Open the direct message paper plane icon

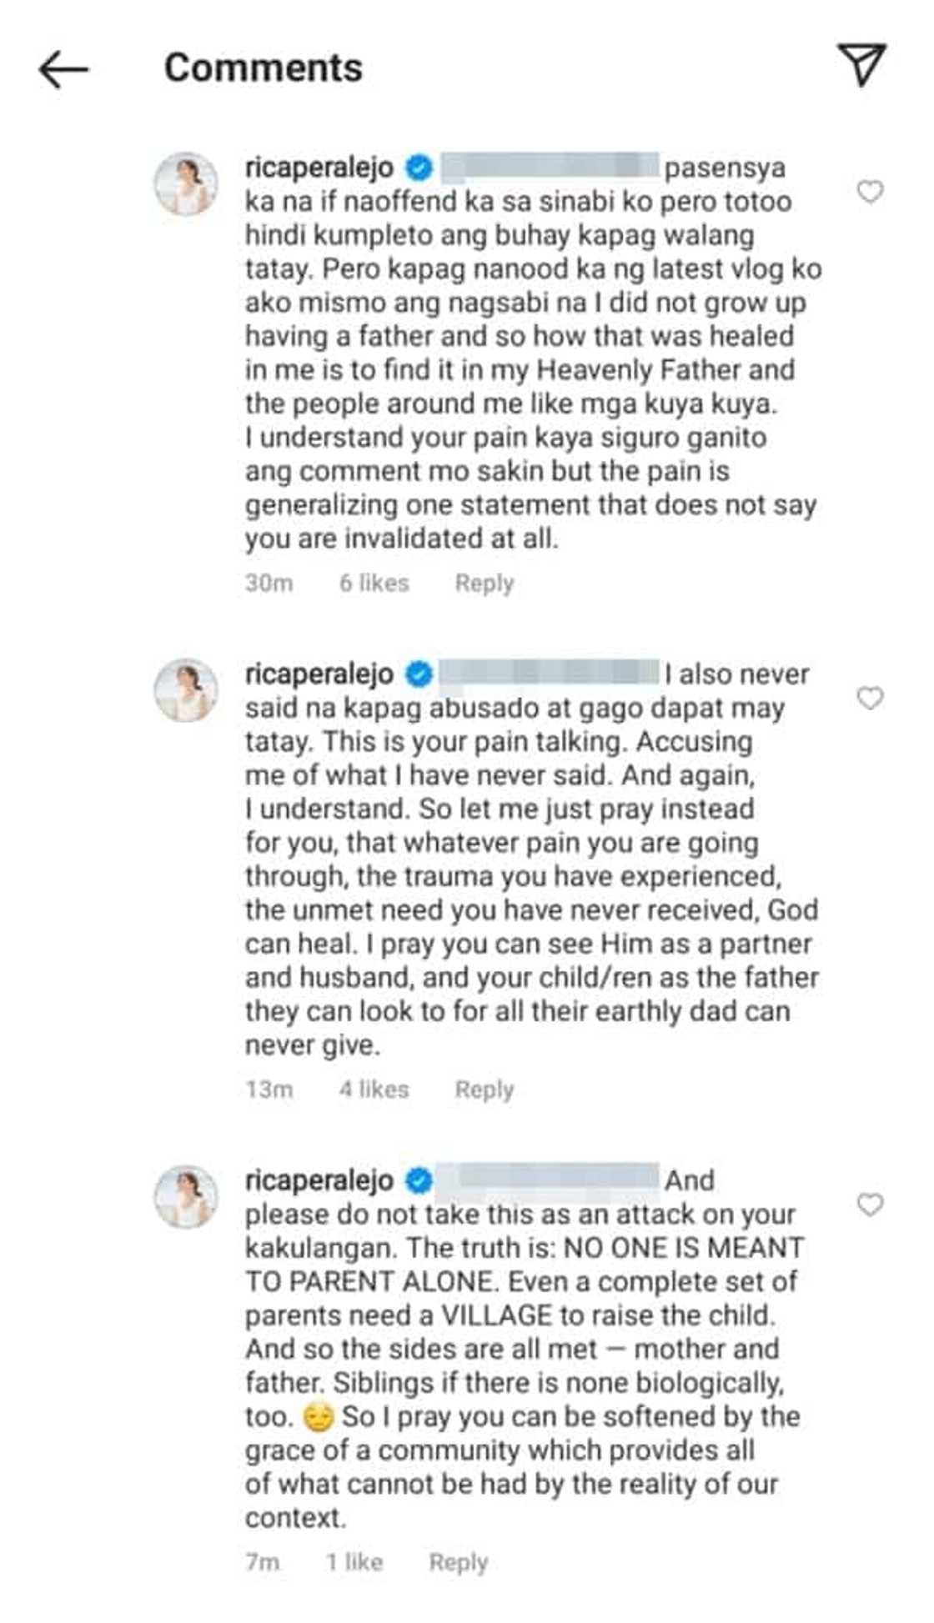(861, 65)
